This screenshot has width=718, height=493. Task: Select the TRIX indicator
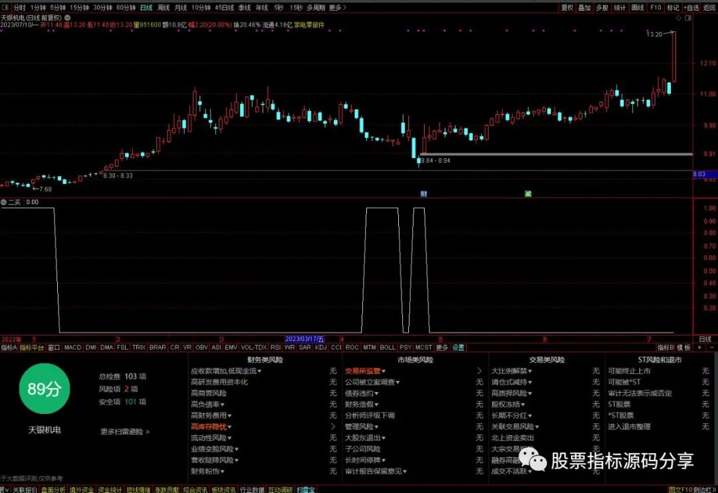coord(139,347)
